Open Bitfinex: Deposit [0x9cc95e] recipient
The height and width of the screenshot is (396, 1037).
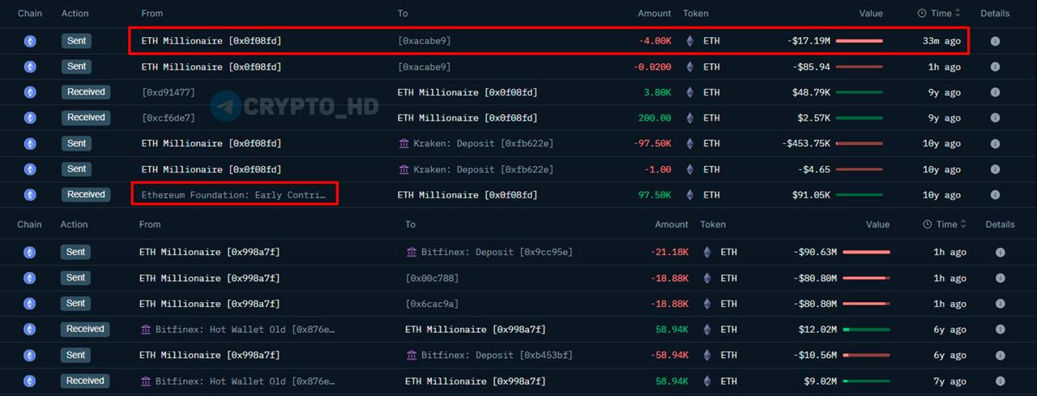click(497, 252)
